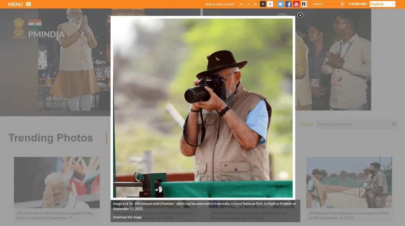The width and height of the screenshot is (405, 226).
Task: Open 'PM released wild Cheetahs in Kuno' caption link
Action: (349, 215)
